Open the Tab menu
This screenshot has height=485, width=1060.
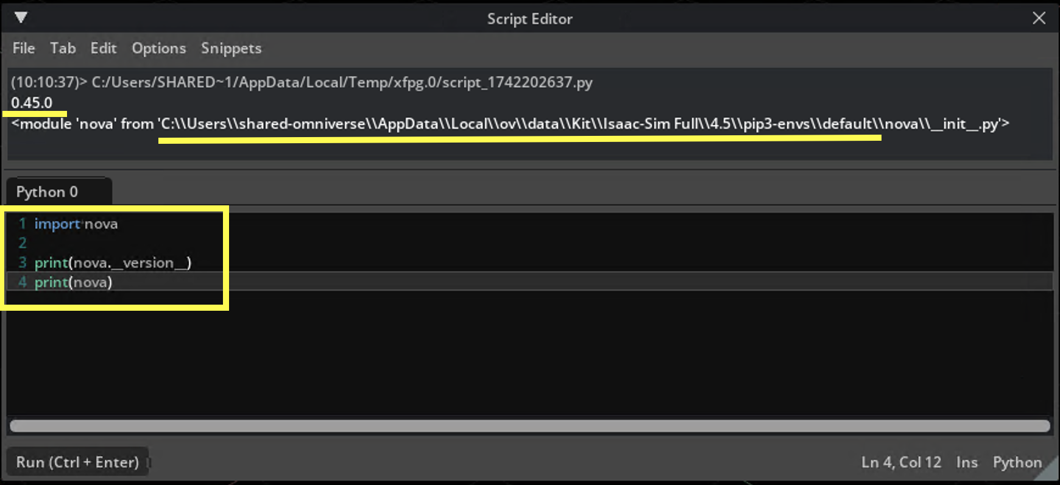point(63,48)
